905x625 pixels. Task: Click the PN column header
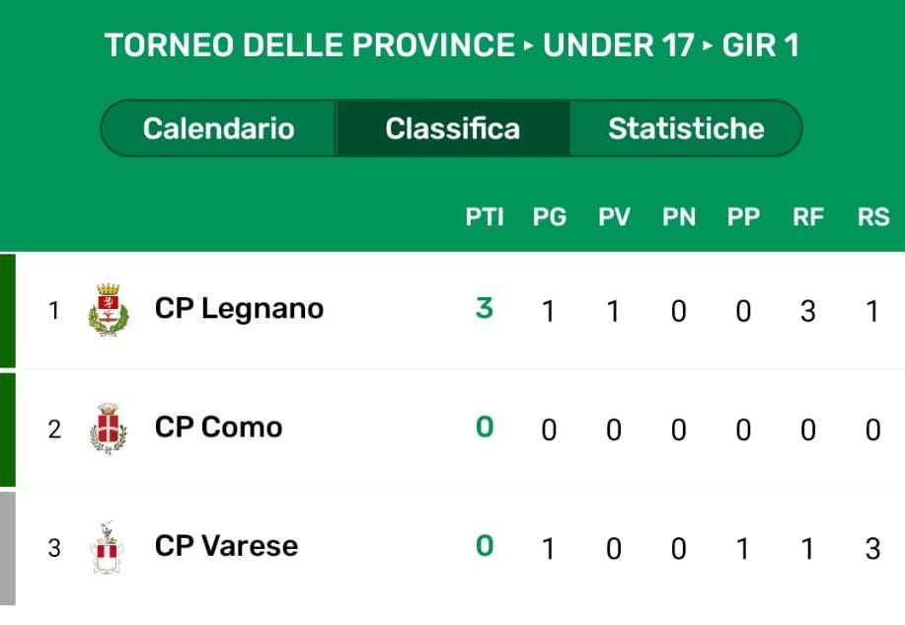(679, 218)
